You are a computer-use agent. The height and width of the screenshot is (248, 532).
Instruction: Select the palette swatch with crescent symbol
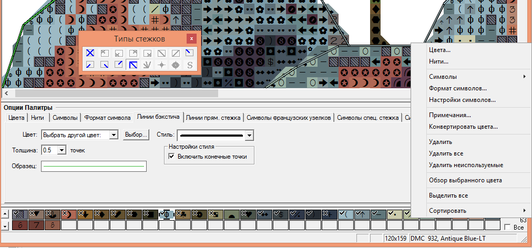(69, 214)
